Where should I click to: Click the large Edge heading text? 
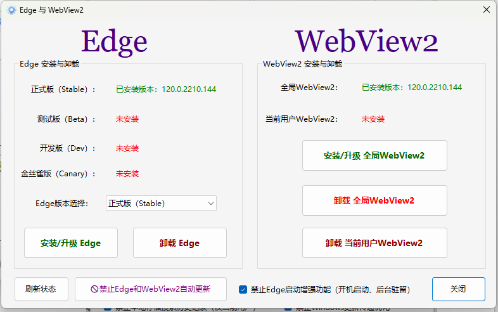pyautogui.click(x=114, y=42)
